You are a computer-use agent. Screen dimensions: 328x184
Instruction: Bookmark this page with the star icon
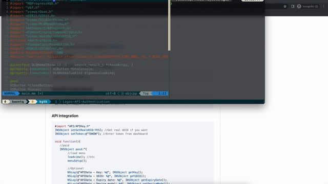pyautogui.click(x=285, y=7)
